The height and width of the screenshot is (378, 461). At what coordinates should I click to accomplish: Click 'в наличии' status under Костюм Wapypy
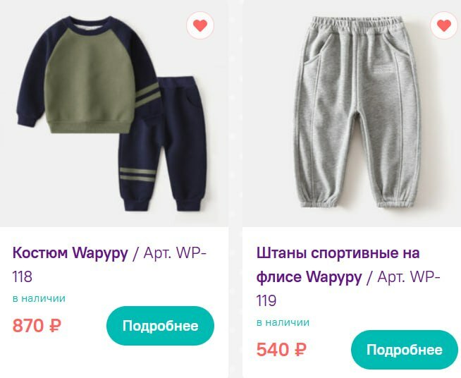pyautogui.click(x=39, y=298)
